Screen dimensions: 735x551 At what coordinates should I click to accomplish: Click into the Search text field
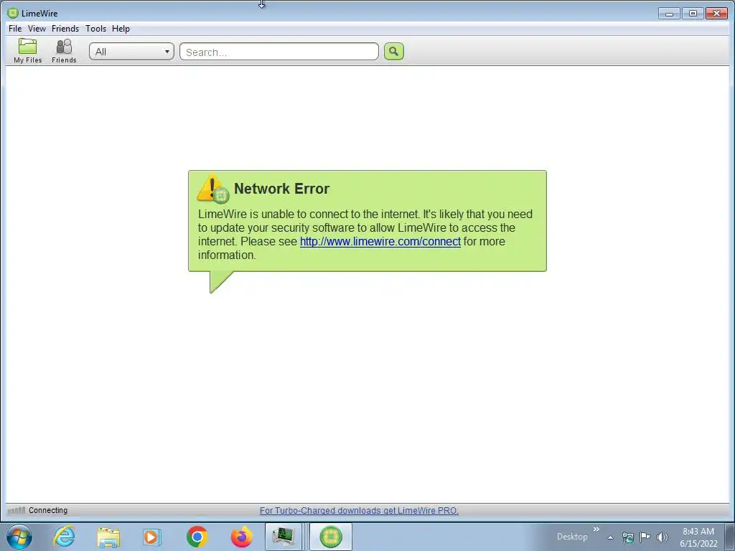pyautogui.click(x=279, y=52)
